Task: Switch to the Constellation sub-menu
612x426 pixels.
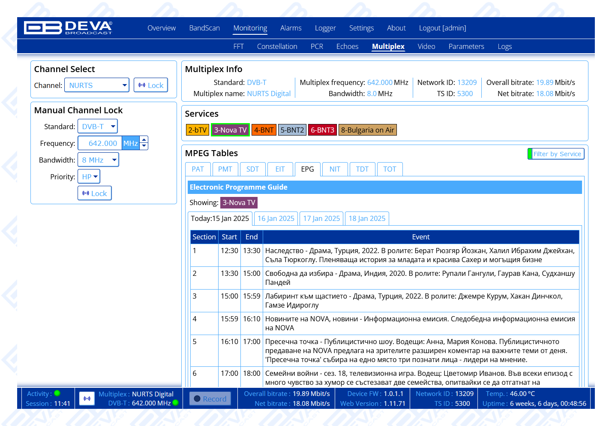Action: [x=277, y=46]
